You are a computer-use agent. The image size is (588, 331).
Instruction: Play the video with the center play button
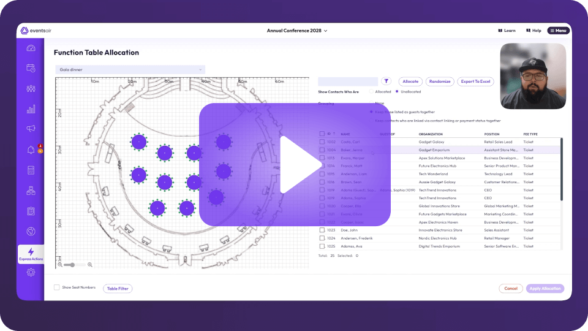point(295,165)
